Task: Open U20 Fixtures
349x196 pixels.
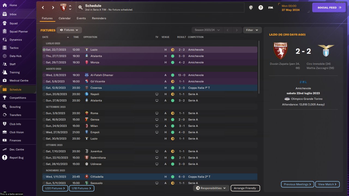Action: point(55,188)
